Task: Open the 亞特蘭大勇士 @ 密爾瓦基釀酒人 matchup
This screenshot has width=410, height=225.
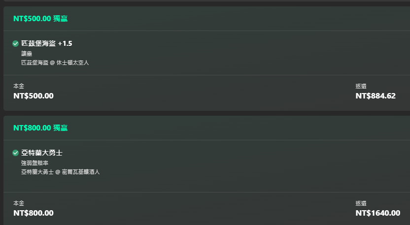Action: click(61, 172)
